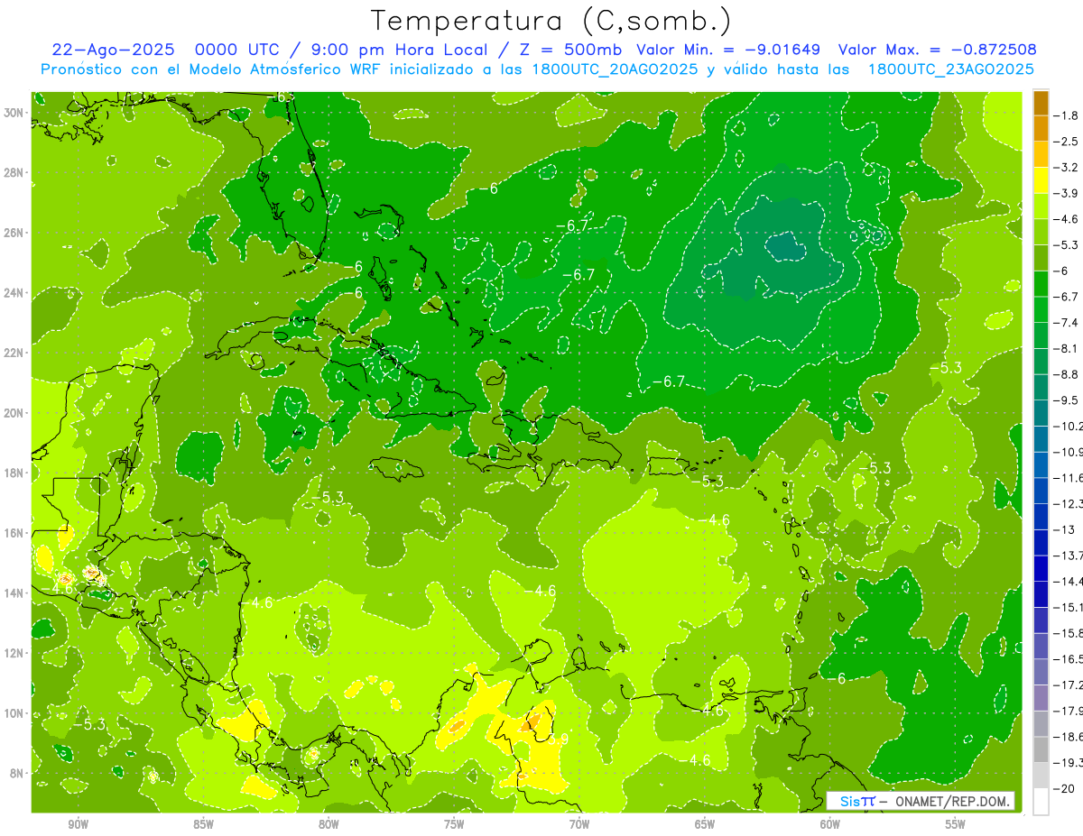Viewport: 1083px width, 836px height.
Task: Select the colorbar label "-3.2"
Action: tap(1067, 168)
